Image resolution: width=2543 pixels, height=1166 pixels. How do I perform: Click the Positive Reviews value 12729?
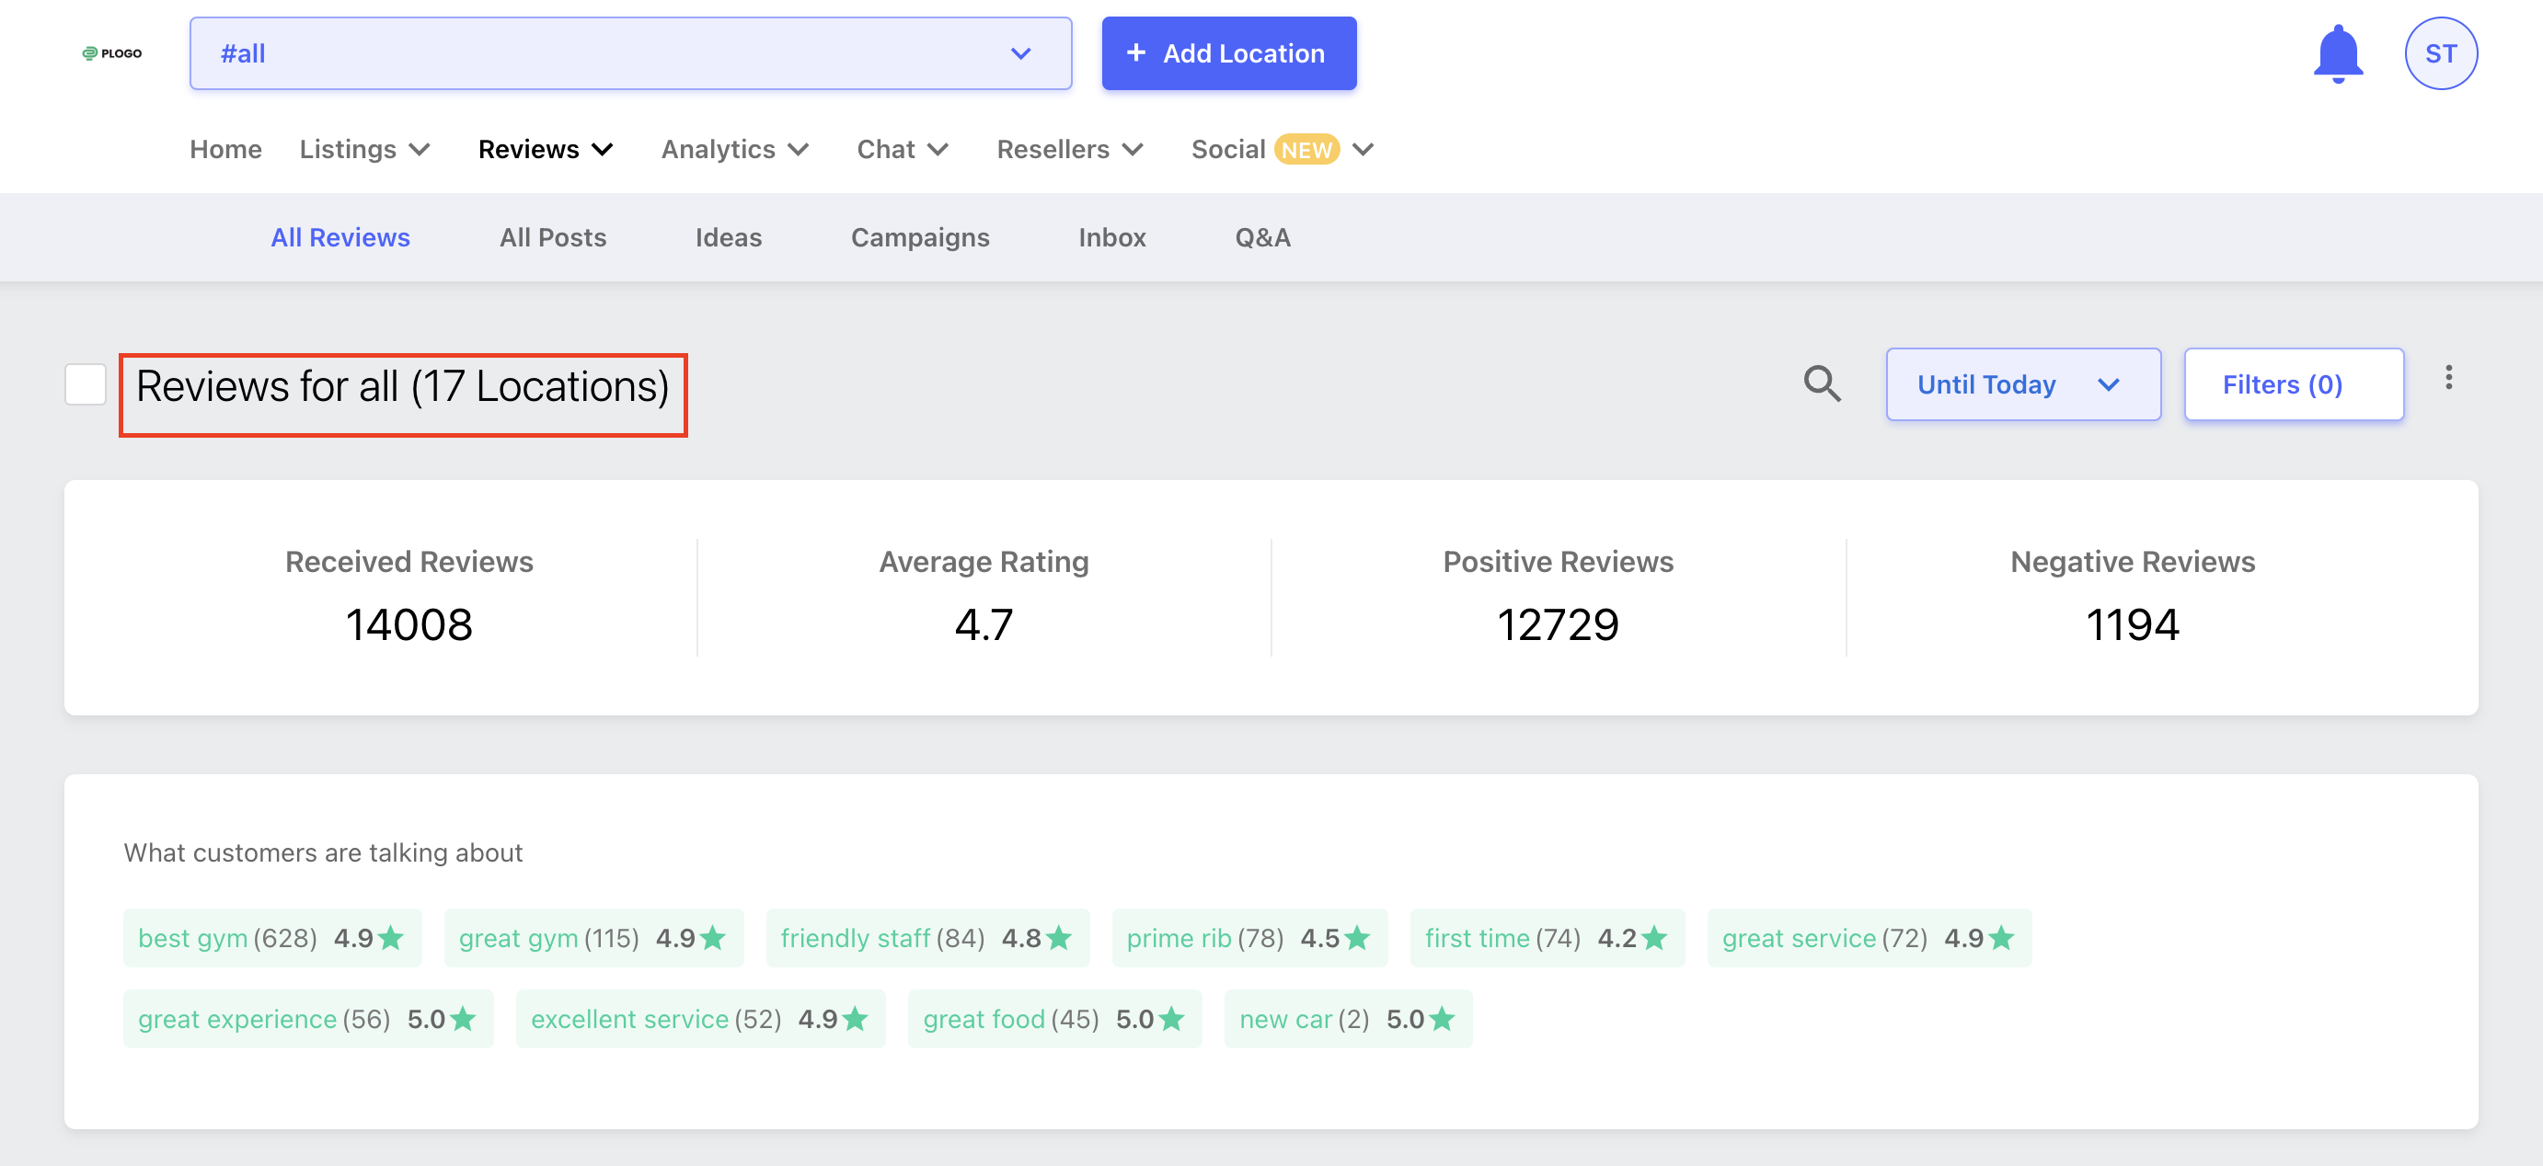click(x=1557, y=624)
